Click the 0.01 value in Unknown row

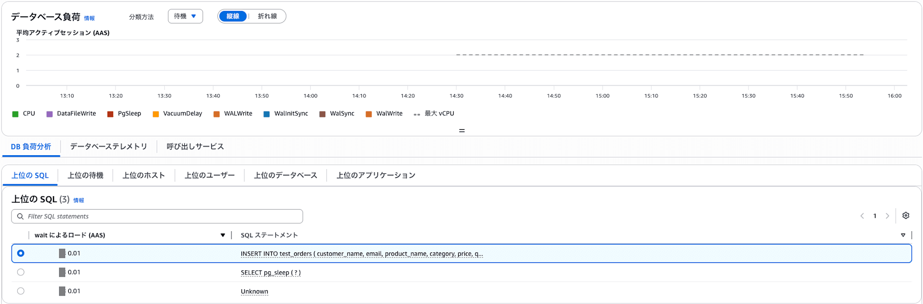[74, 291]
